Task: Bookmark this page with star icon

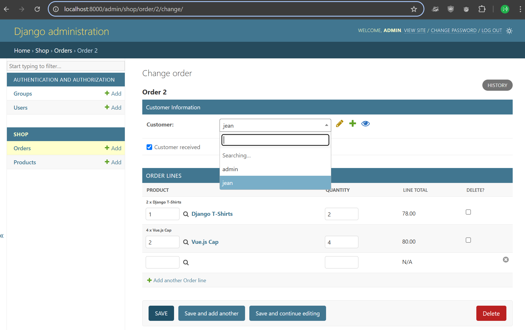Action: (414, 9)
